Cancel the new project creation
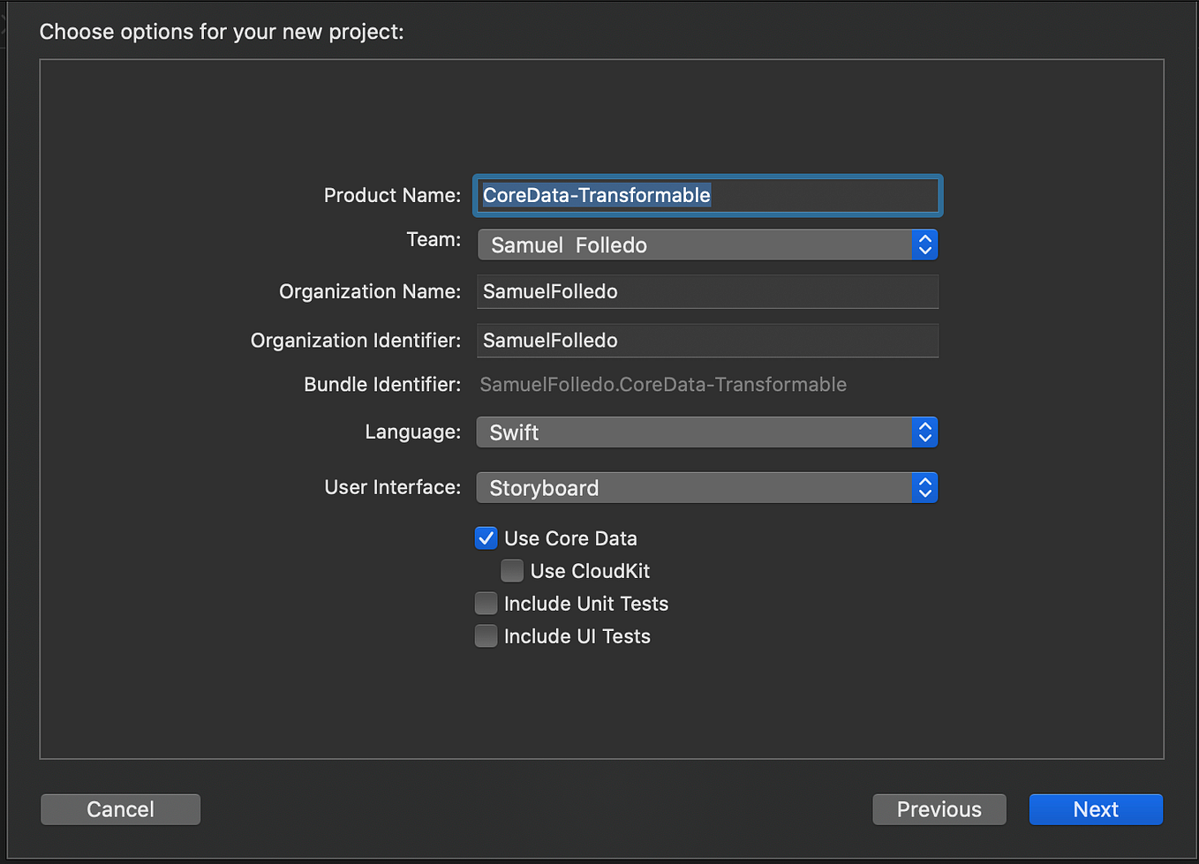Screen dimensions: 1199x864 click(x=120, y=808)
